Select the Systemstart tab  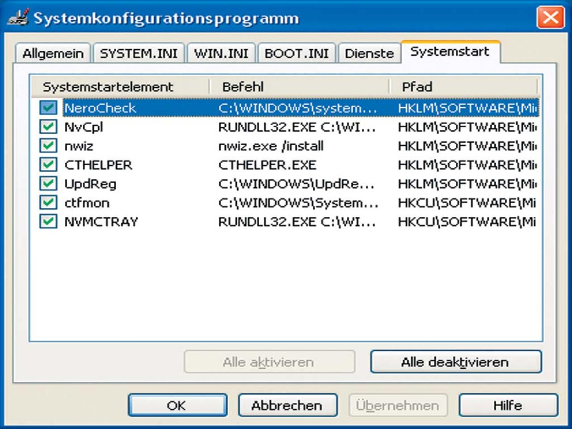pyautogui.click(x=450, y=52)
